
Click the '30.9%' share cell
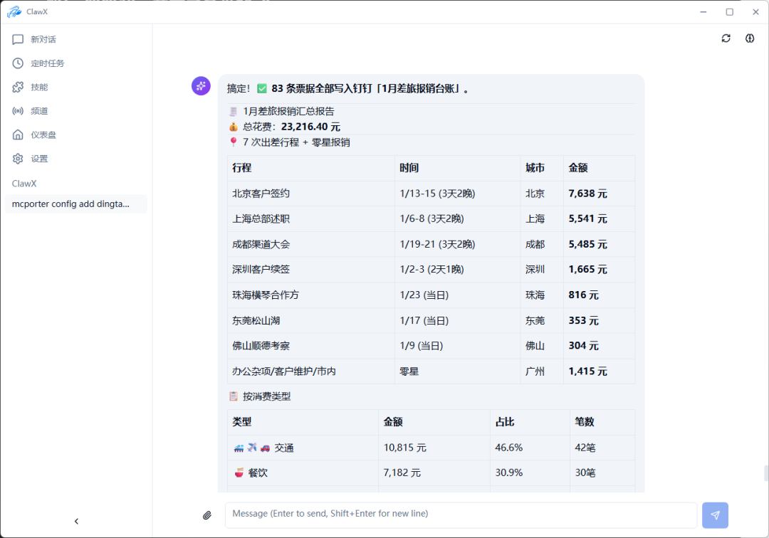click(530, 473)
